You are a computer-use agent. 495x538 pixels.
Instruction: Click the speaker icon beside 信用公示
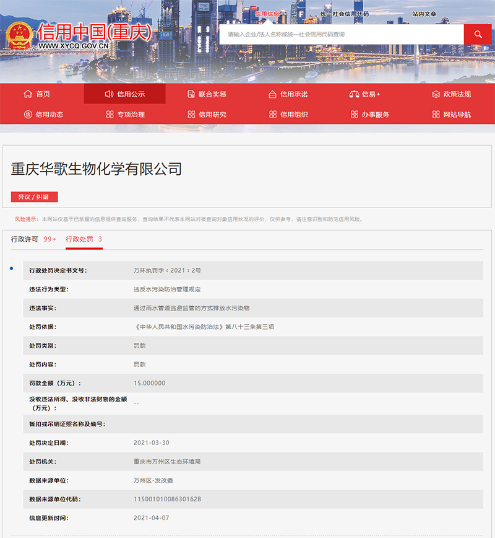point(109,94)
